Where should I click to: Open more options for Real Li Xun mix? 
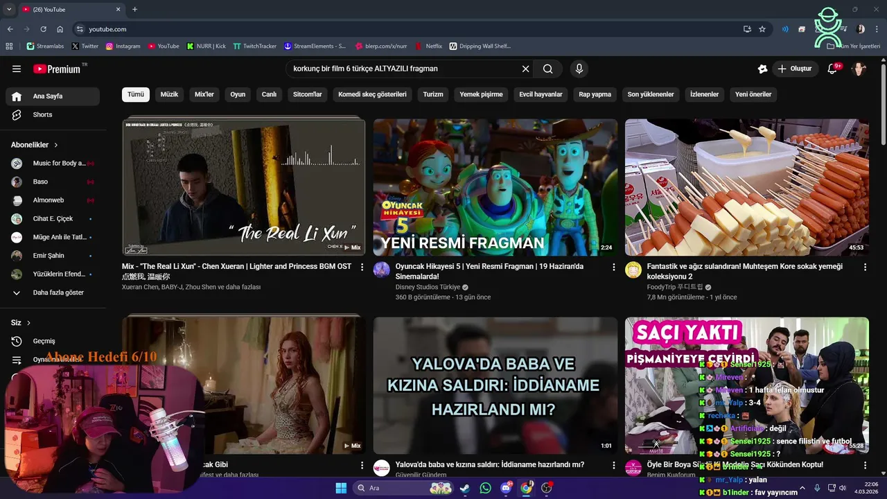[x=362, y=267]
